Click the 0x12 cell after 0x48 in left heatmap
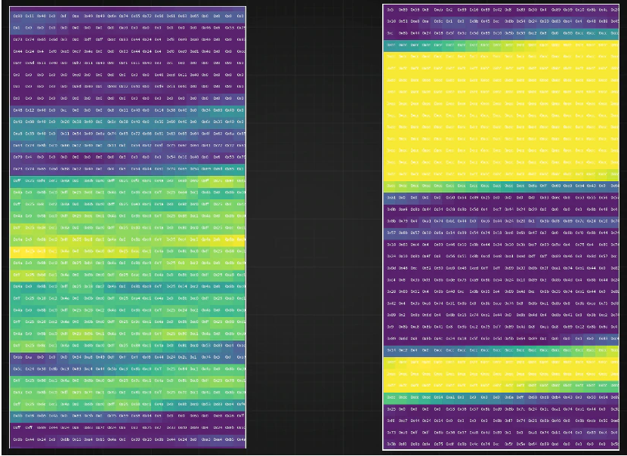The height and width of the screenshot is (456, 627). (x=29, y=110)
